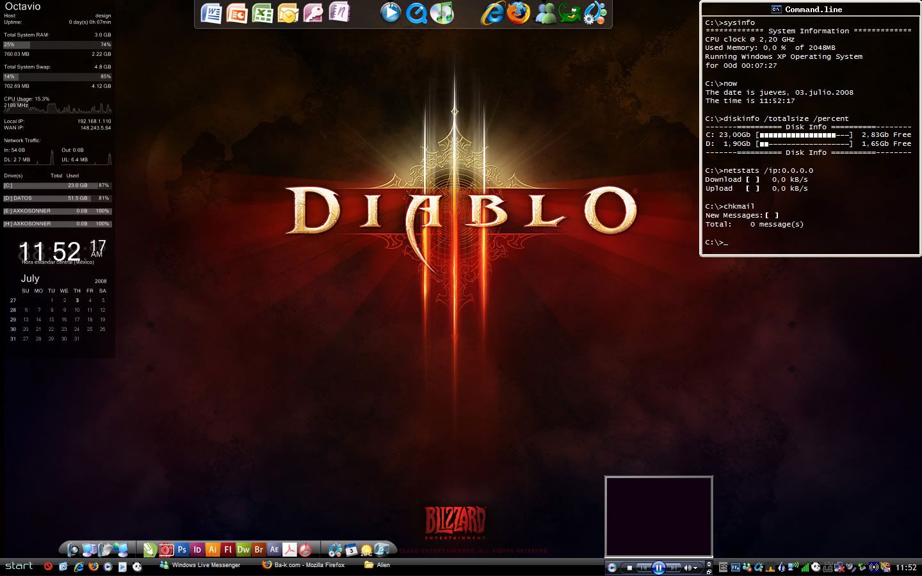Viewport: 922px width, 576px height.
Task: Open the wireless network tray icon
Action: pyautogui.click(x=793, y=567)
